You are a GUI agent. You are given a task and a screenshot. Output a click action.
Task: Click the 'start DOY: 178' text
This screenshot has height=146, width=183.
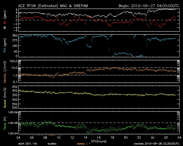[28, 144]
